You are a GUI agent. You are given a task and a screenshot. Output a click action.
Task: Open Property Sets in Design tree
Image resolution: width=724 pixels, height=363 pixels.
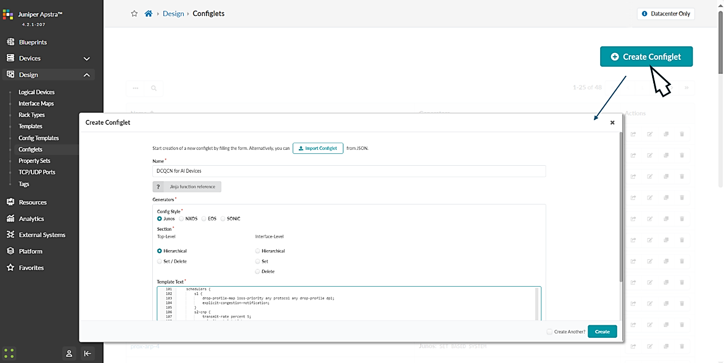[x=34, y=161]
